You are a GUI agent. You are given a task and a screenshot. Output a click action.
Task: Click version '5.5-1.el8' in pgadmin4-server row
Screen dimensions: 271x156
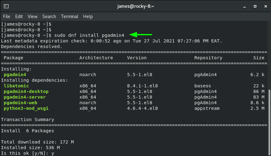point(140,97)
